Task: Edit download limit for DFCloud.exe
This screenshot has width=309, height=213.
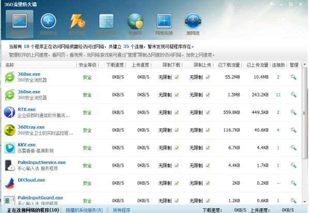Action: 177,183
